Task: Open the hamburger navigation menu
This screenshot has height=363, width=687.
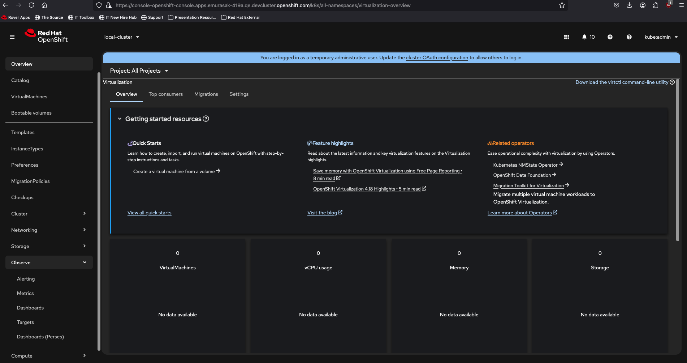Action: tap(12, 37)
